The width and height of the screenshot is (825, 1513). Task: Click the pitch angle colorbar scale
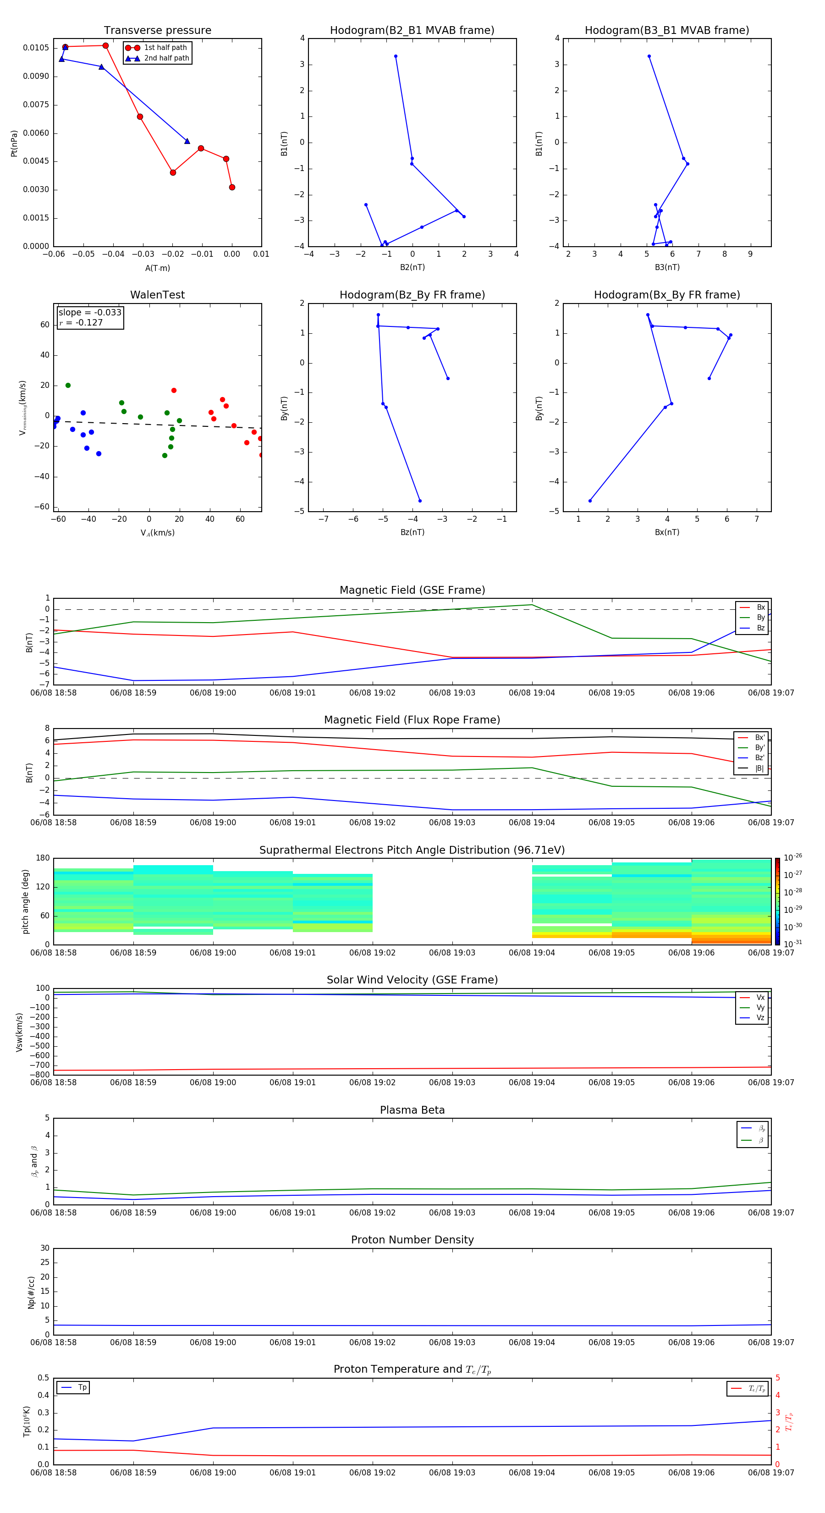point(777,901)
